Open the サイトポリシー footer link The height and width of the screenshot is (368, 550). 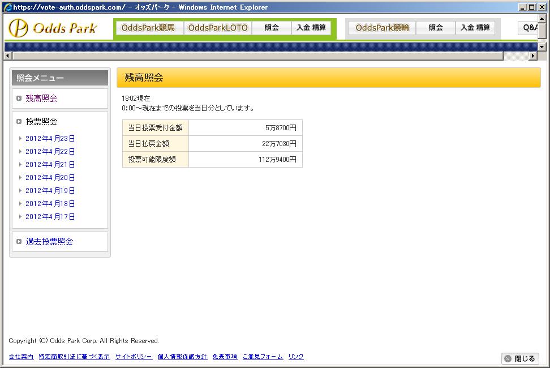point(134,357)
